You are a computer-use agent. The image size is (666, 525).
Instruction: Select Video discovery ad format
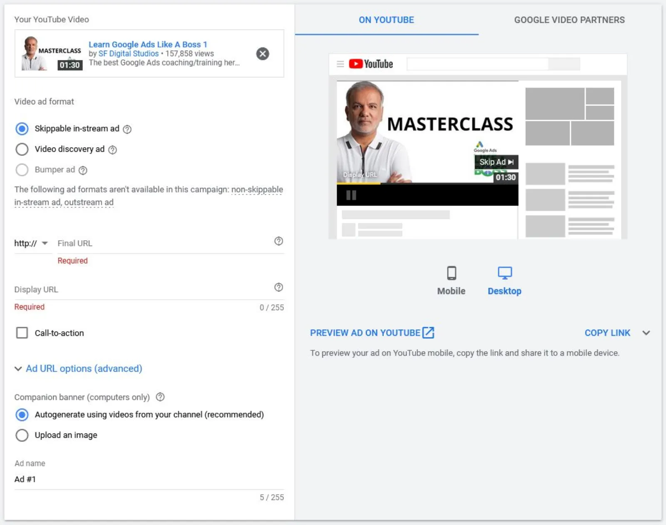click(x=22, y=149)
